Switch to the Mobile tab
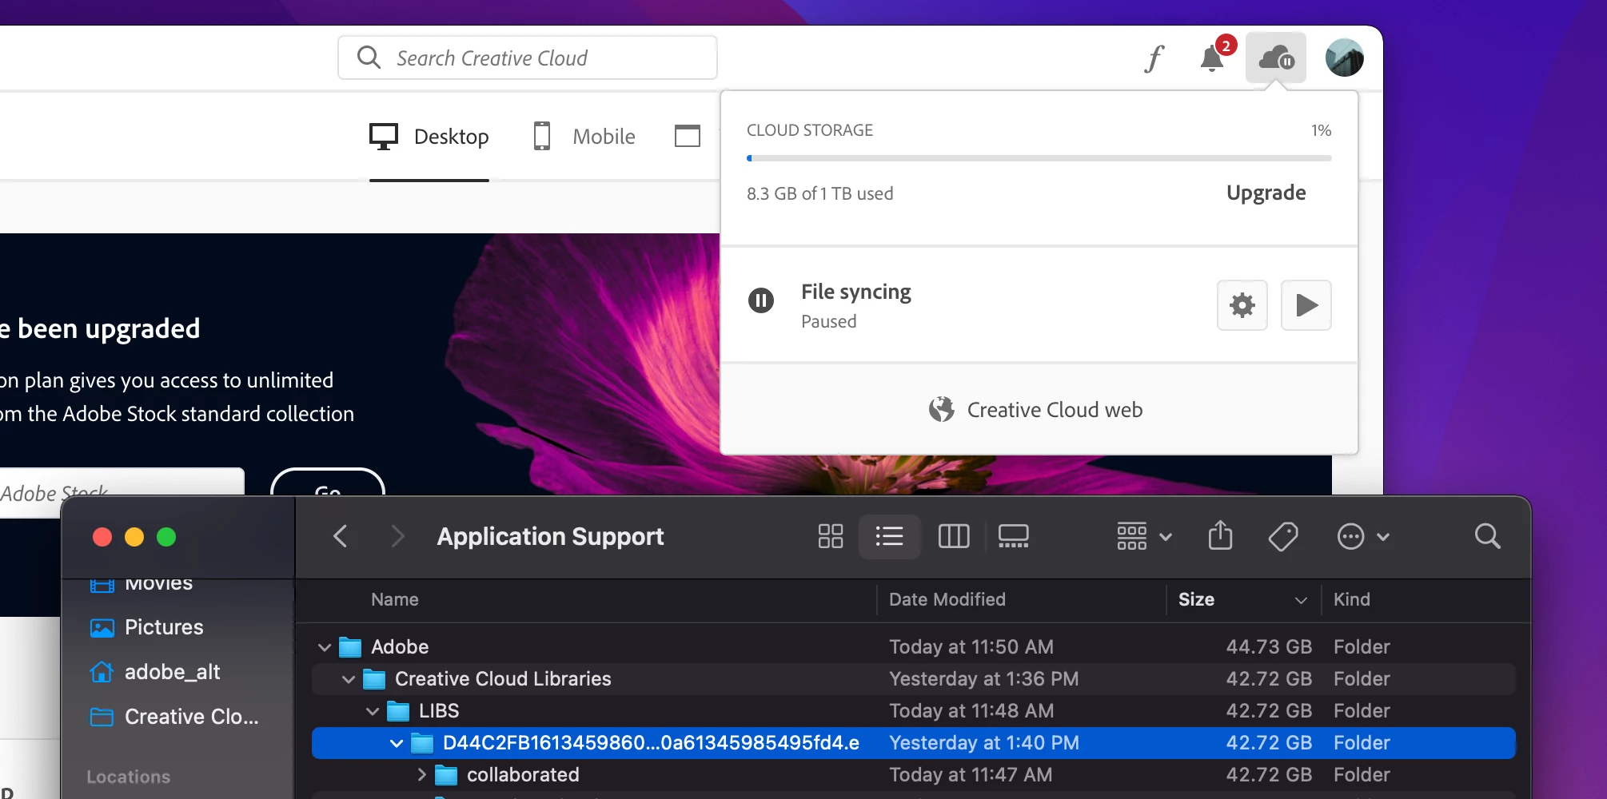Image resolution: width=1607 pixels, height=799 pixels. 584,137
